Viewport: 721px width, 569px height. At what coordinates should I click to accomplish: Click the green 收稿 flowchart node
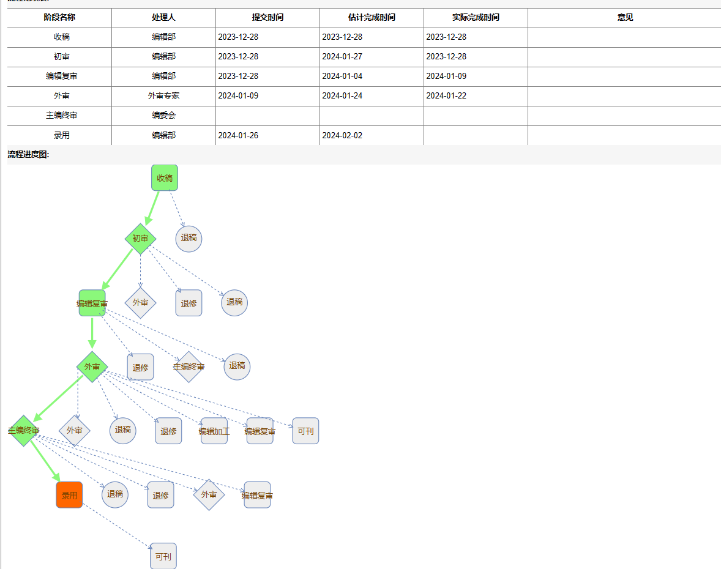point(165,178)
